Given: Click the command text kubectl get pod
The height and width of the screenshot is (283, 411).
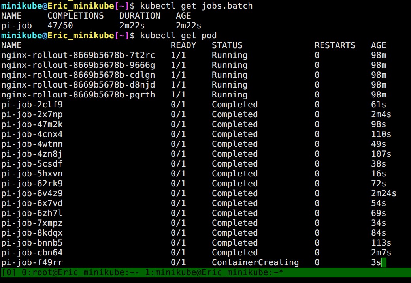Looking at the screenshot, I should pos(178,36).
